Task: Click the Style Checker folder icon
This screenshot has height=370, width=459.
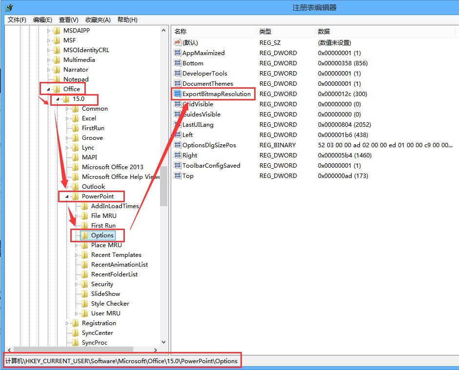Action: point(84,304)
